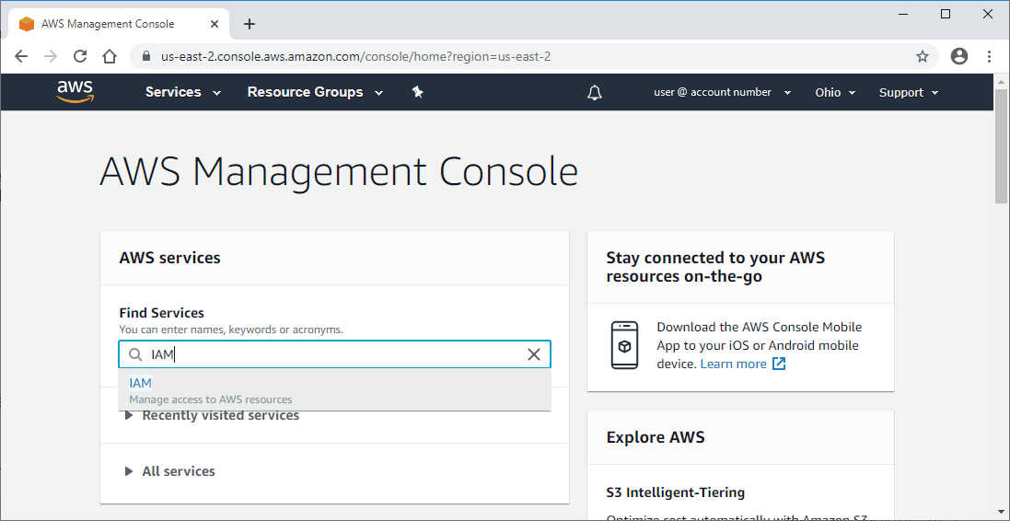Click the AWS logo home icon
The width and height of the screenshot is (1010, 521).
click(75, 91)
